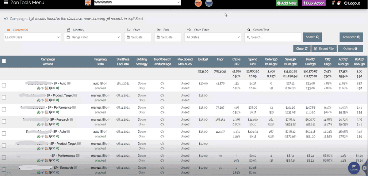The image size is (368, 176).
Task: Click orange grid icon in 18.11.2021 SP - Auto row
Action: tap(46, 88)
